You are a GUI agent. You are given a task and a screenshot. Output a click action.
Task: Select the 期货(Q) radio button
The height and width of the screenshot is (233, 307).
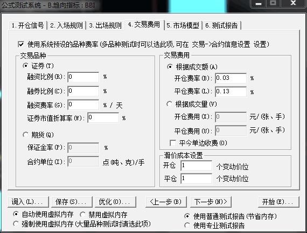[x=26, y=135]
